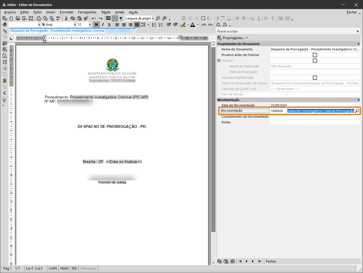
Task: Click the document vertical scrollbar
Action: tap(213, 153)
